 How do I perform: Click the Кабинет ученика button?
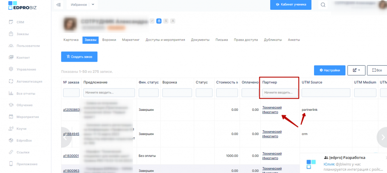(x=291, y=5)
